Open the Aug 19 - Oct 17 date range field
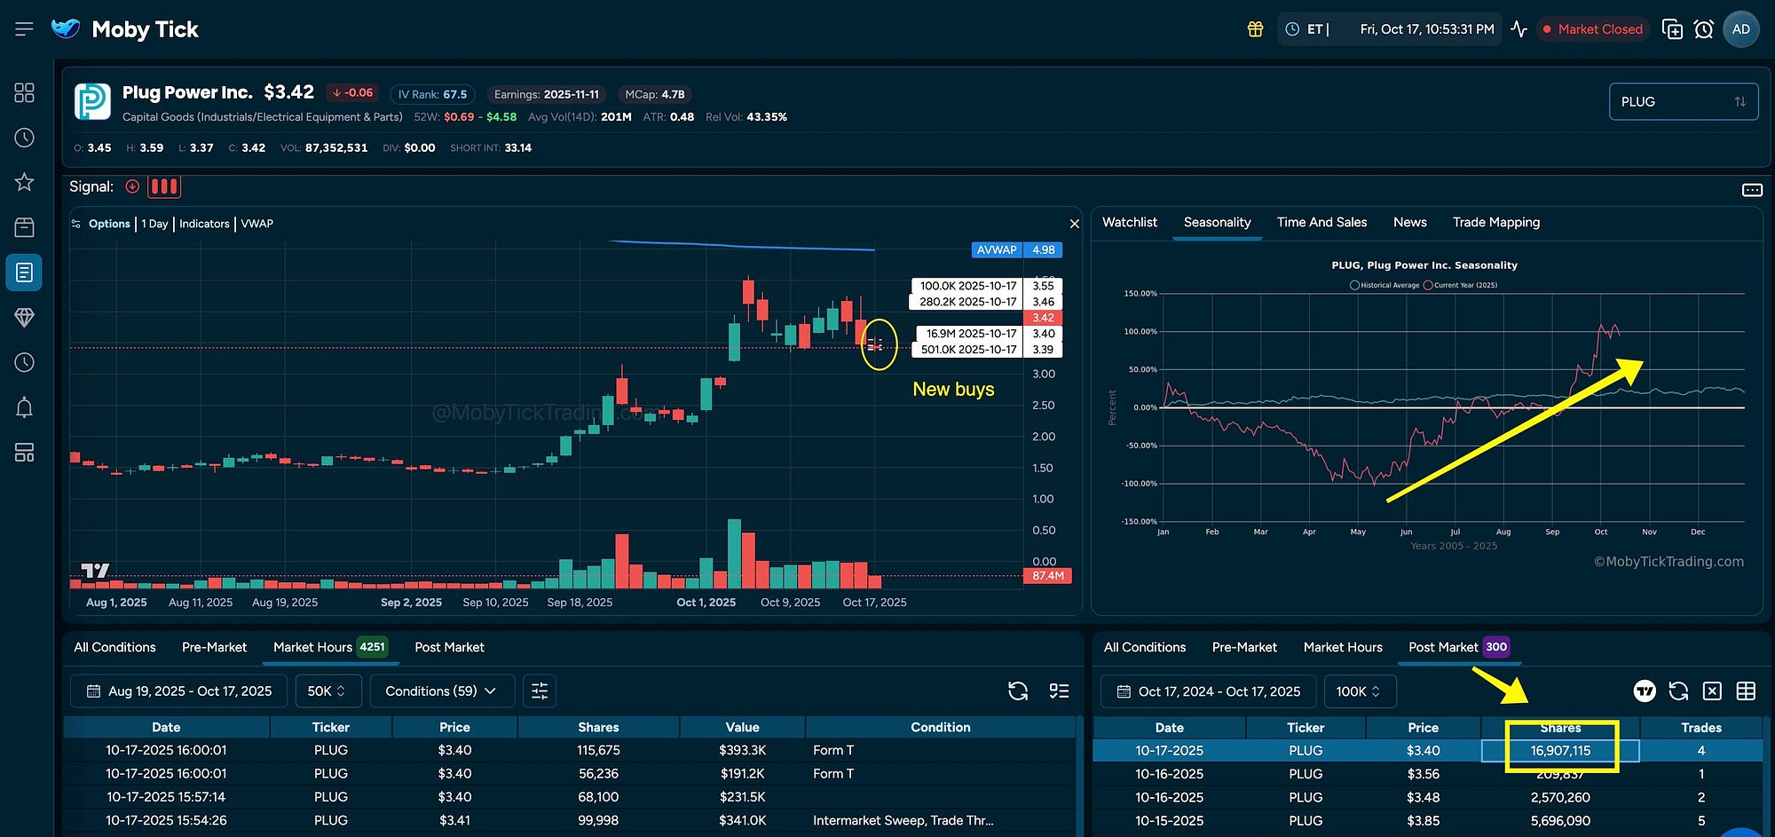1775x837 pixels. click(178, 691)
